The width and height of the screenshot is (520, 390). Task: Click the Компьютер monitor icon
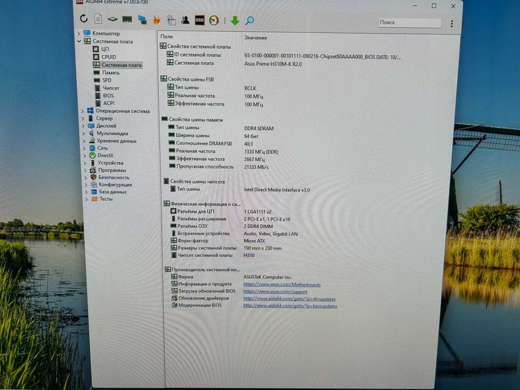(87, 33)
